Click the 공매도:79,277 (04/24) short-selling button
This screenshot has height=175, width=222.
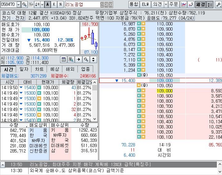[170, 18]
